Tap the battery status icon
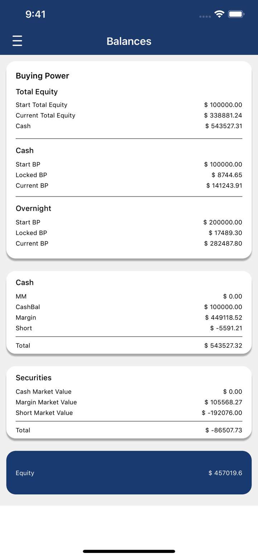The width and height of the screenshot is (258, 558). click(236, 14)
